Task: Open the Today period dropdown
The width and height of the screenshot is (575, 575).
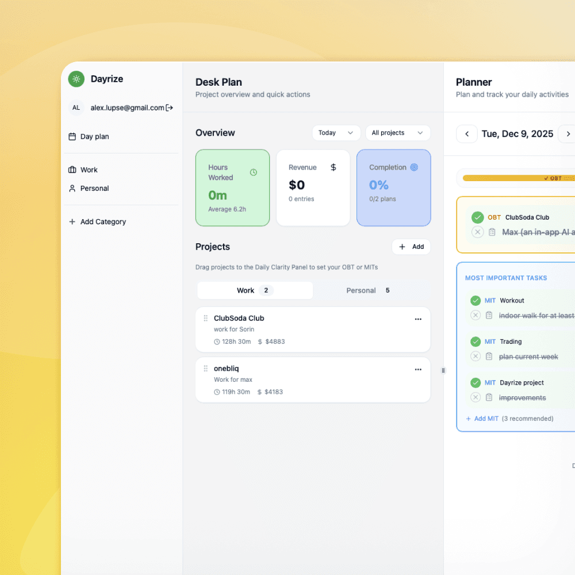Action: pyautogui.click(x=336, y=133)
